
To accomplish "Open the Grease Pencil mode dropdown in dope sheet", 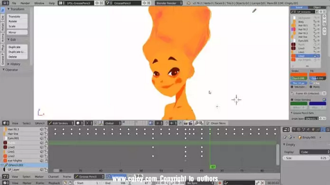I will (89, 176).
